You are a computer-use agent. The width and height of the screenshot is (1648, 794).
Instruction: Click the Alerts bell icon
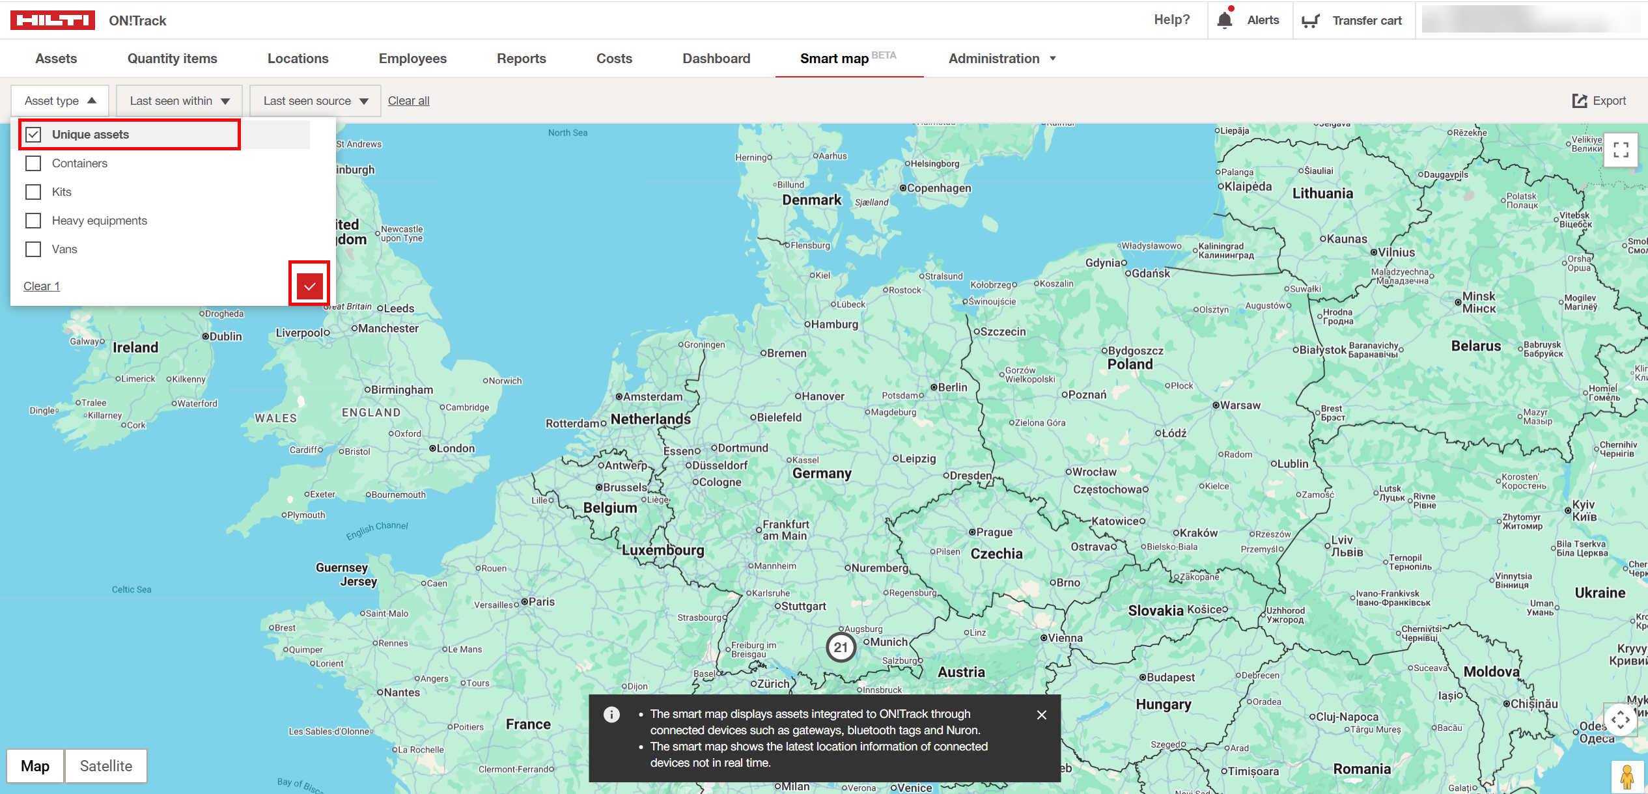(x=1224, y=20)
